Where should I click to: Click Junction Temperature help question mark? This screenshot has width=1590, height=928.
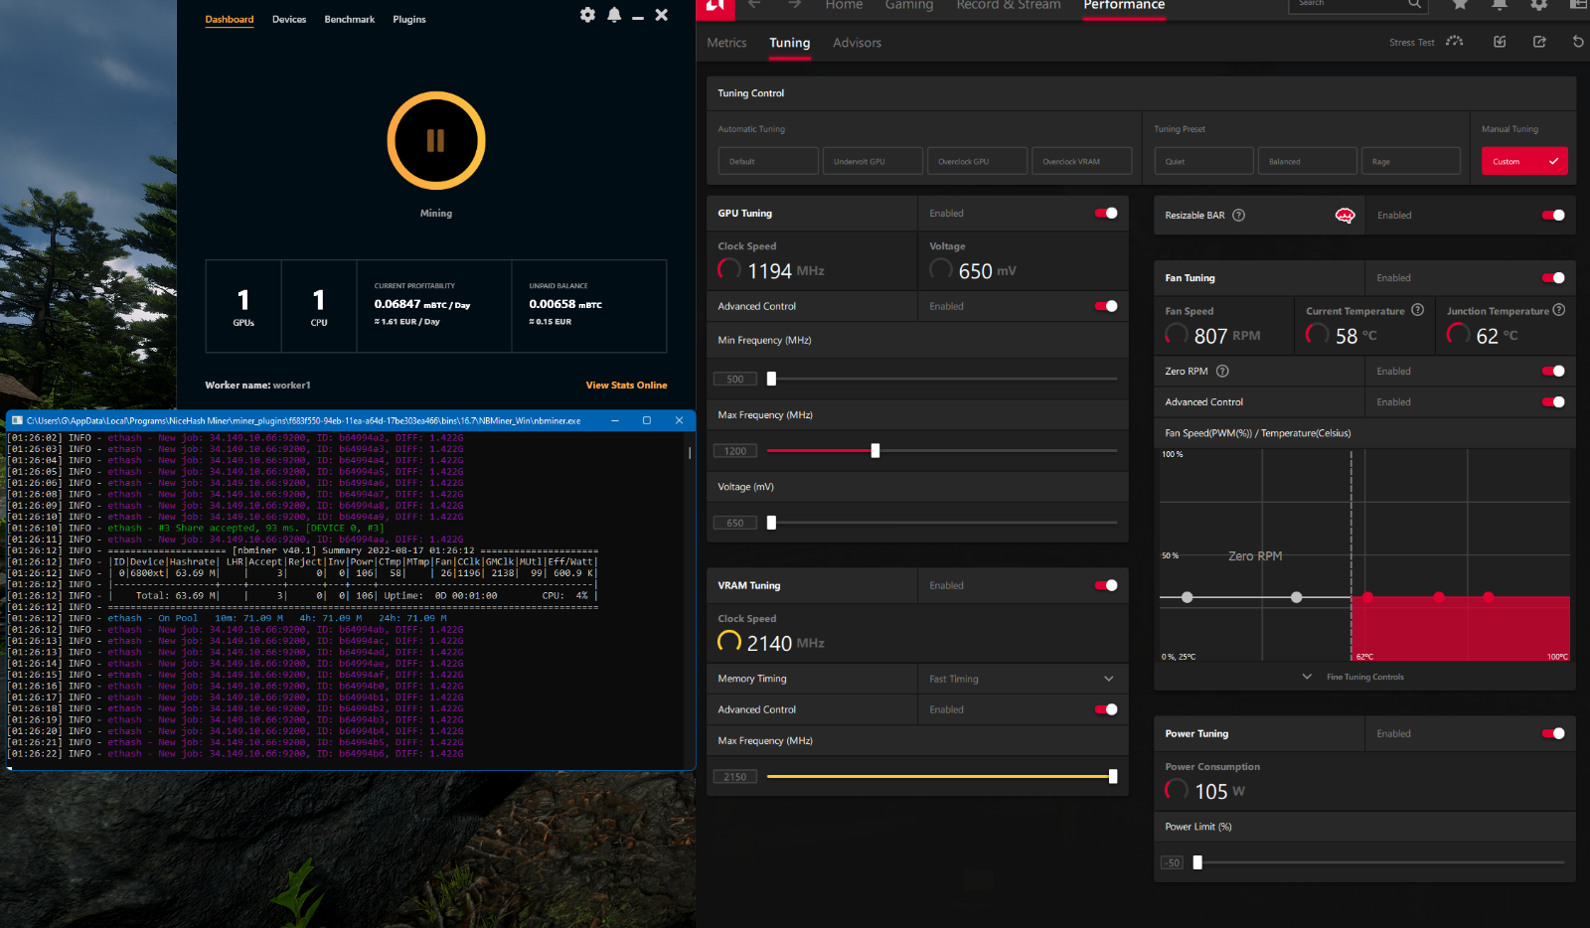(x=1558, y=310)
